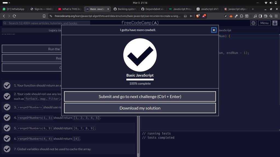Download my solution

(x=140, y=108)
